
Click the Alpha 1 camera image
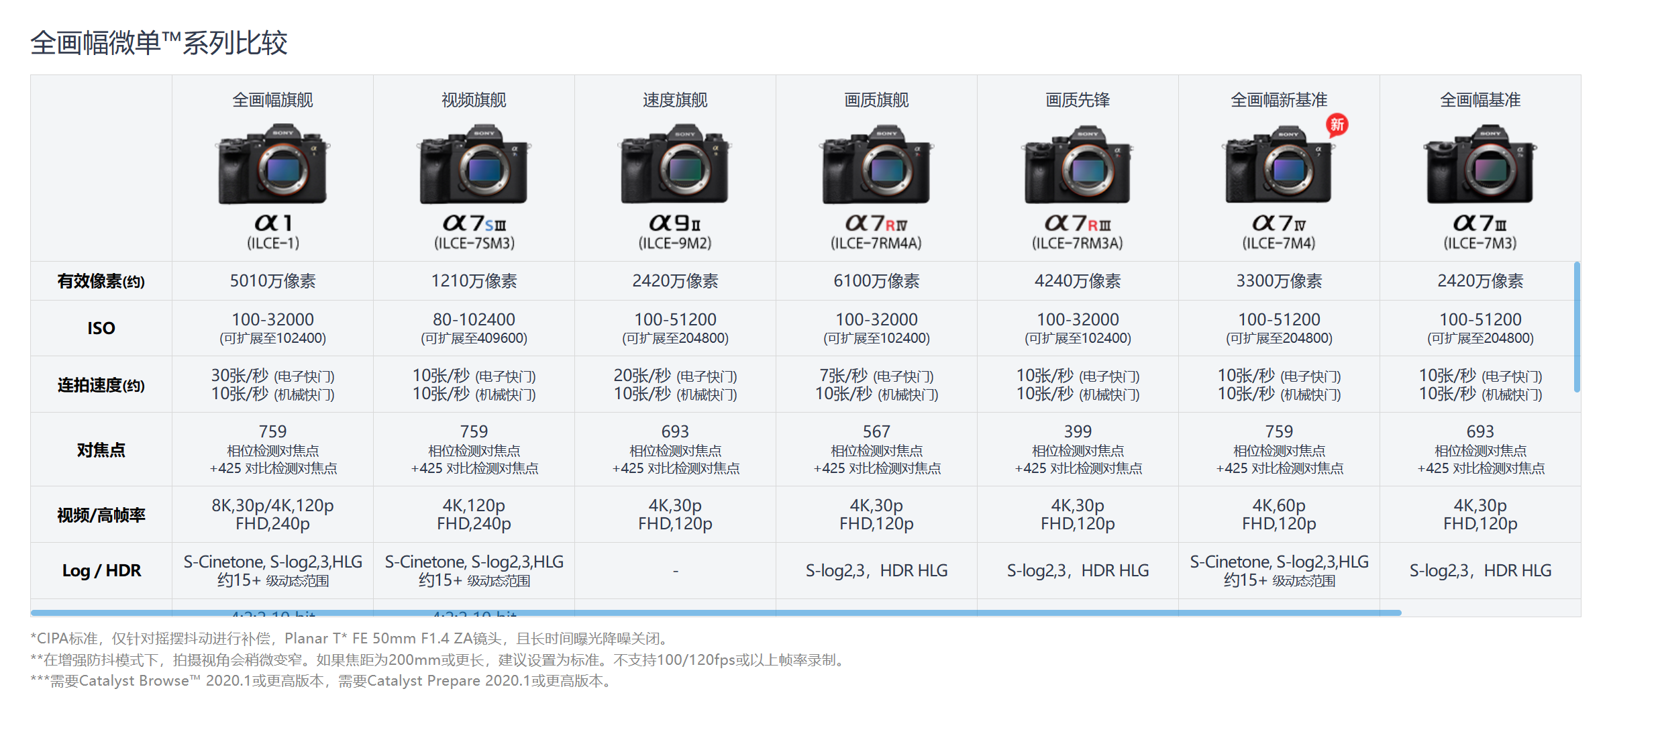click(272, 164)
